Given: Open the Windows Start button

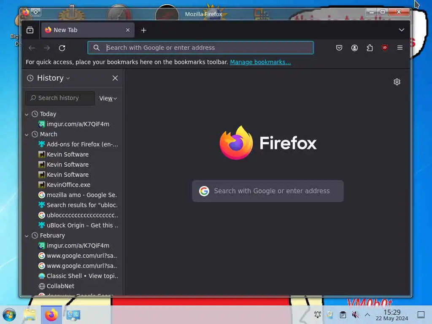Looking at the screenshot, I should tap(9, 315).
